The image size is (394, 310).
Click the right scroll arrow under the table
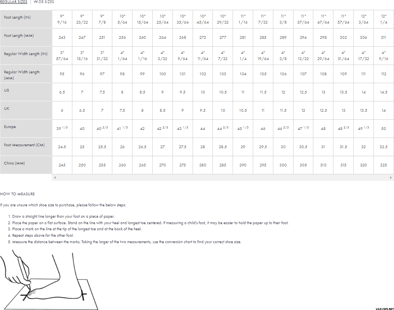coord(391,177)
